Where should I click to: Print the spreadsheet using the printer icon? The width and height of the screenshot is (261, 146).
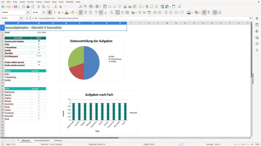click(x=28, y=7)
